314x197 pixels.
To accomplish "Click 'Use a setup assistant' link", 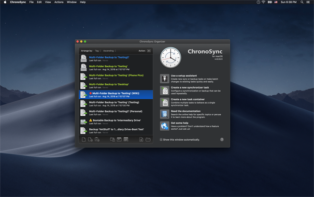I will (x=184, y=76).
